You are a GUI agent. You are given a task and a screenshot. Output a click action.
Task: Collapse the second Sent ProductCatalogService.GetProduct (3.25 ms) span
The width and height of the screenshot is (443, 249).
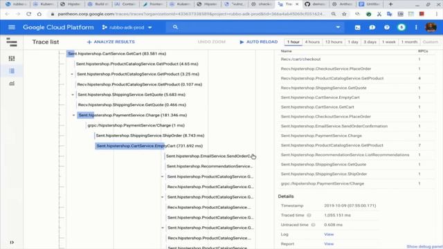(72, 74)
